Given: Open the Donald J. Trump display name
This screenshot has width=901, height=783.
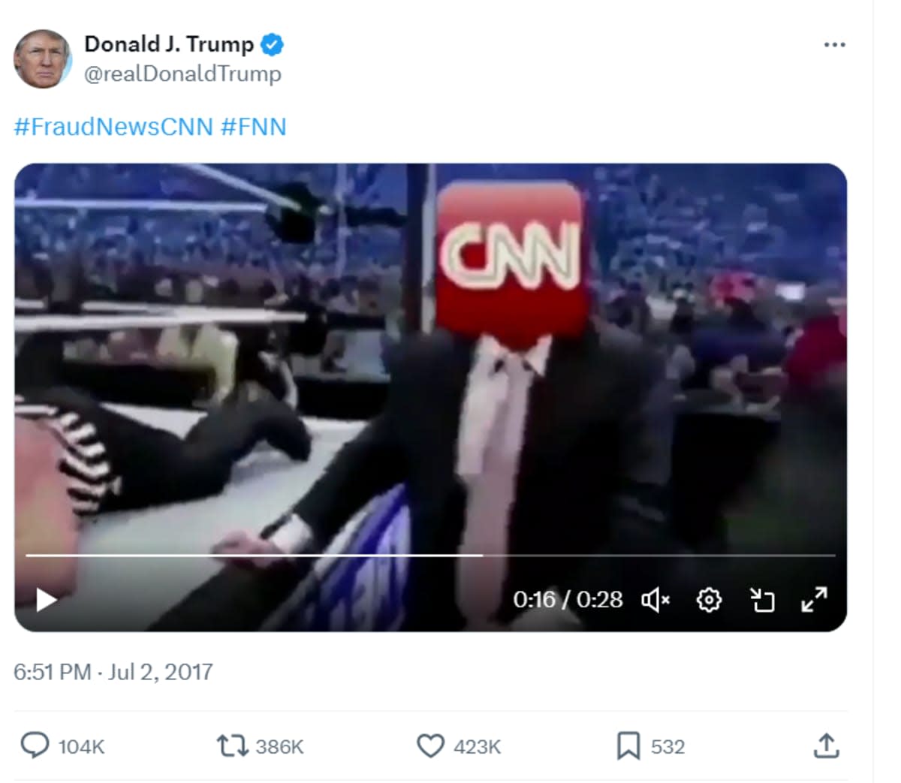Looking at the screenshot, I should [x=169, y=44].
